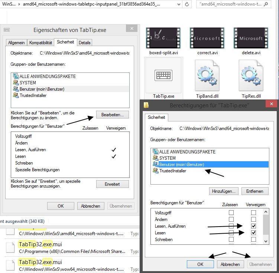Select the TabTip32.exe.mui result under WinSxS\wow64
279x273 pixels.
(72, 265)
